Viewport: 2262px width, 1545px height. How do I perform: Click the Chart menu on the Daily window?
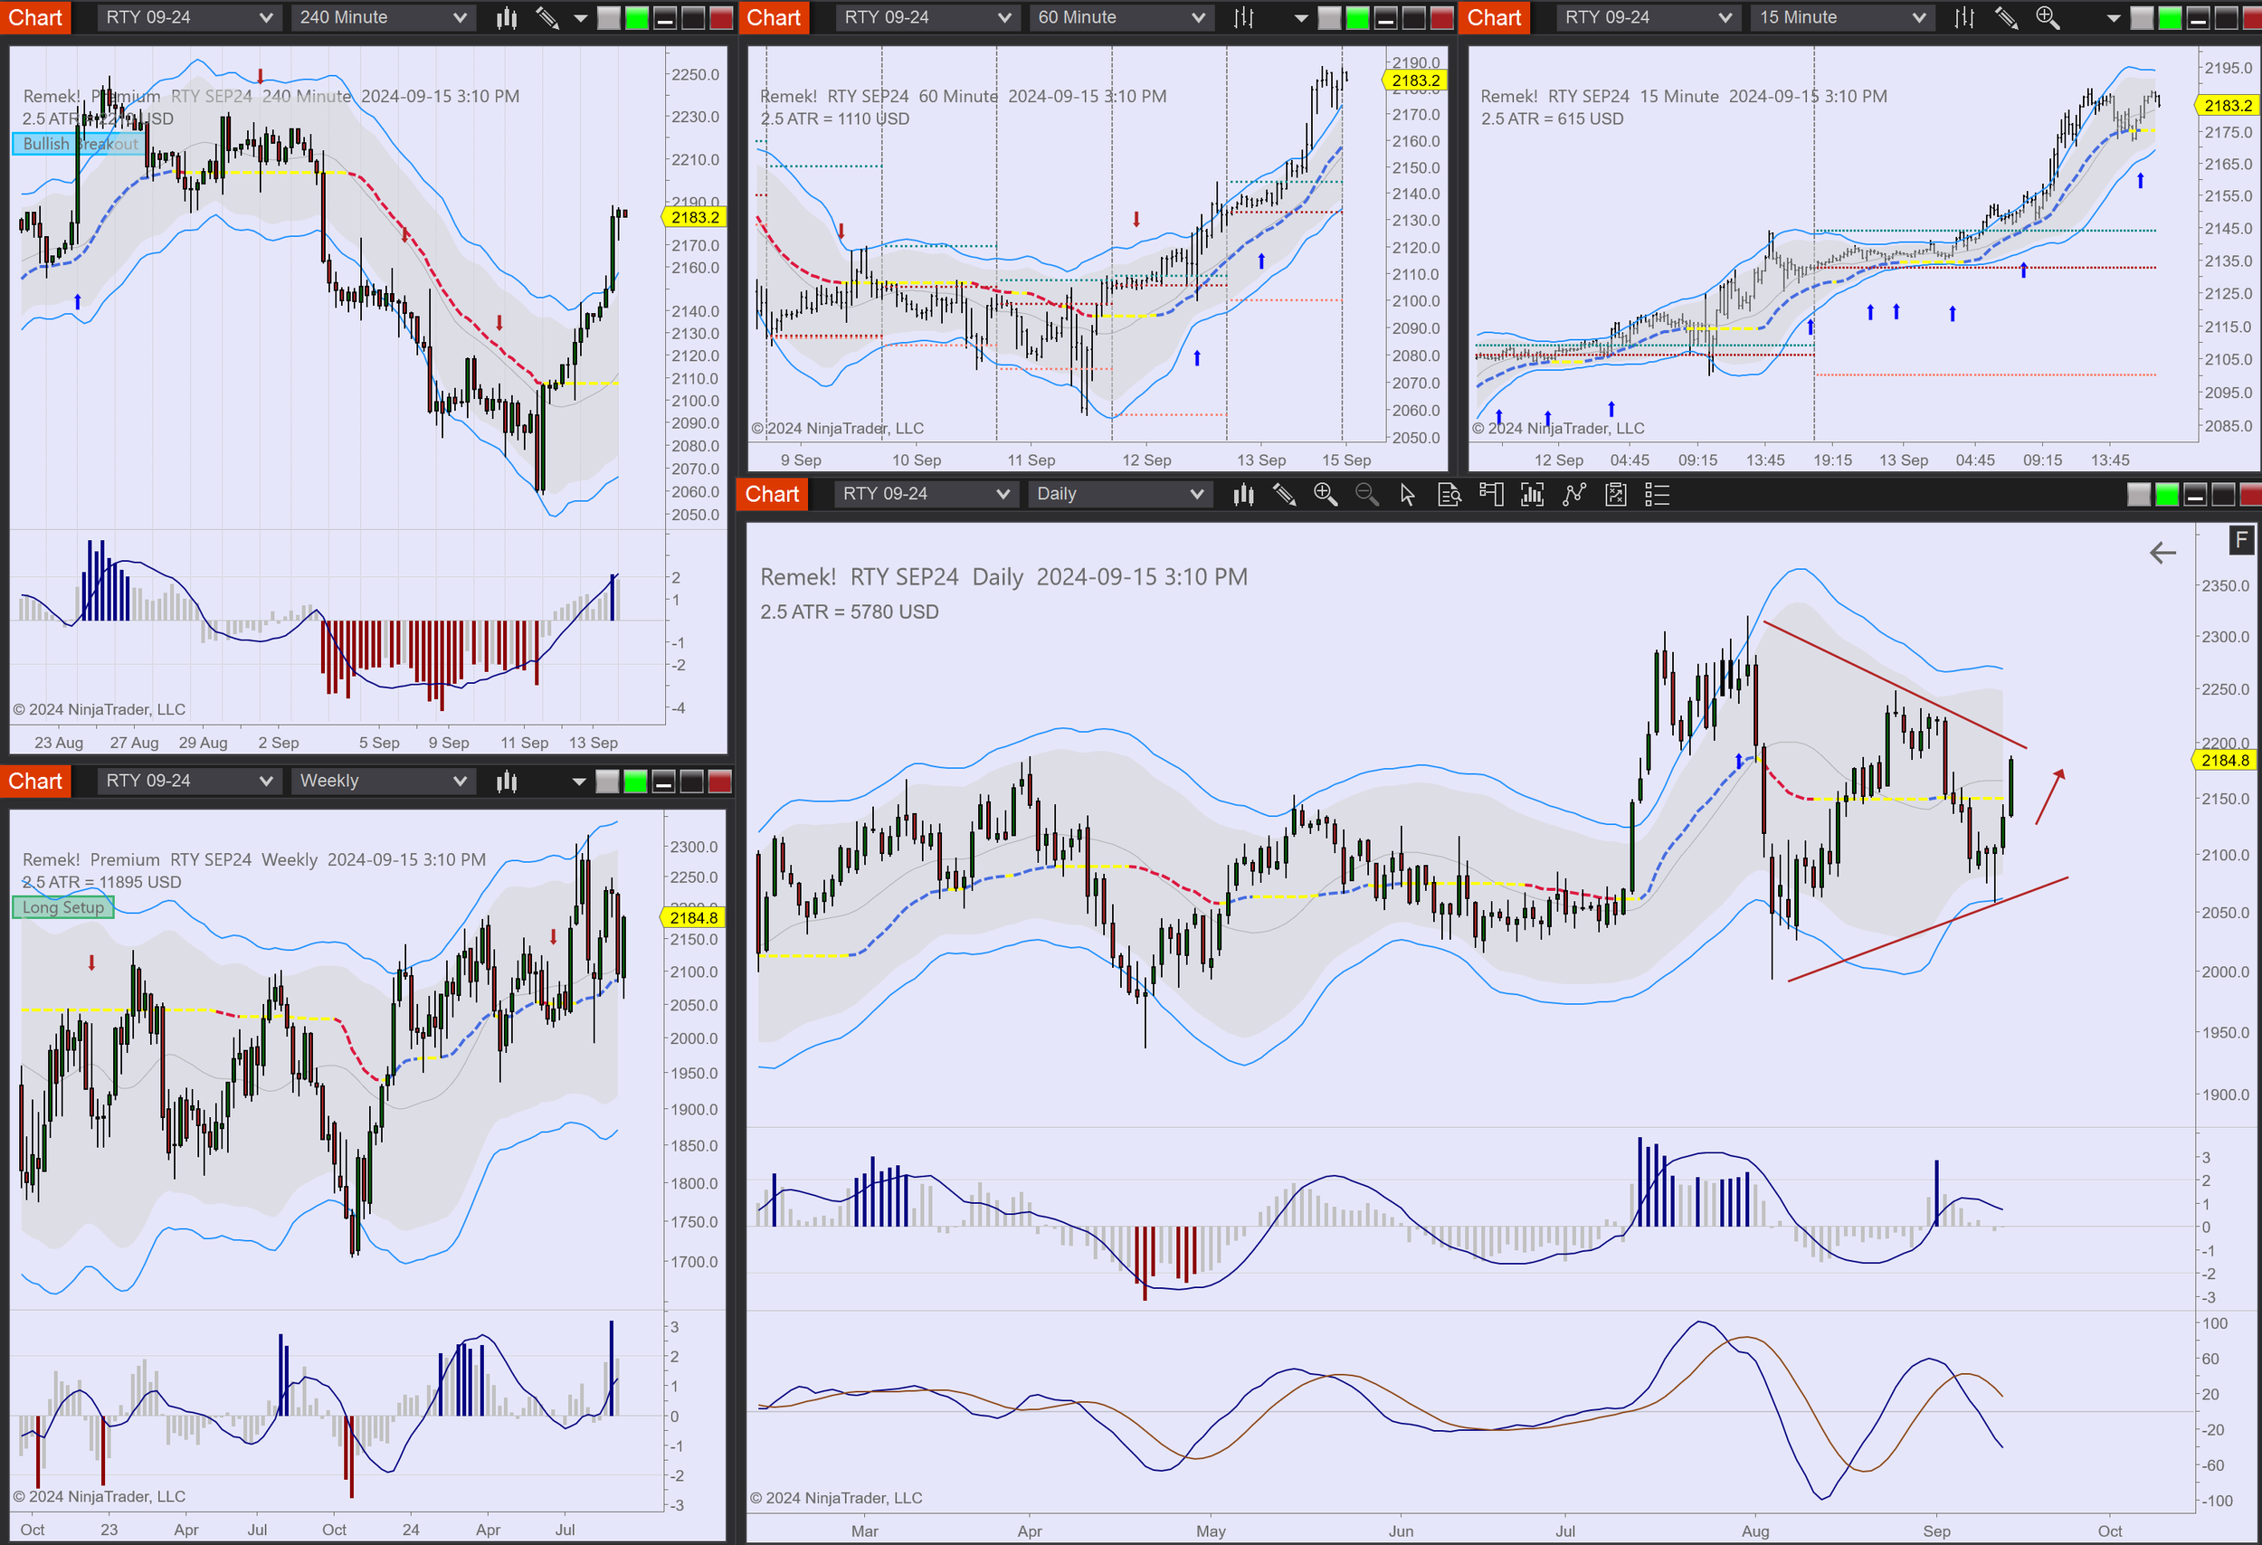point(771,494)
